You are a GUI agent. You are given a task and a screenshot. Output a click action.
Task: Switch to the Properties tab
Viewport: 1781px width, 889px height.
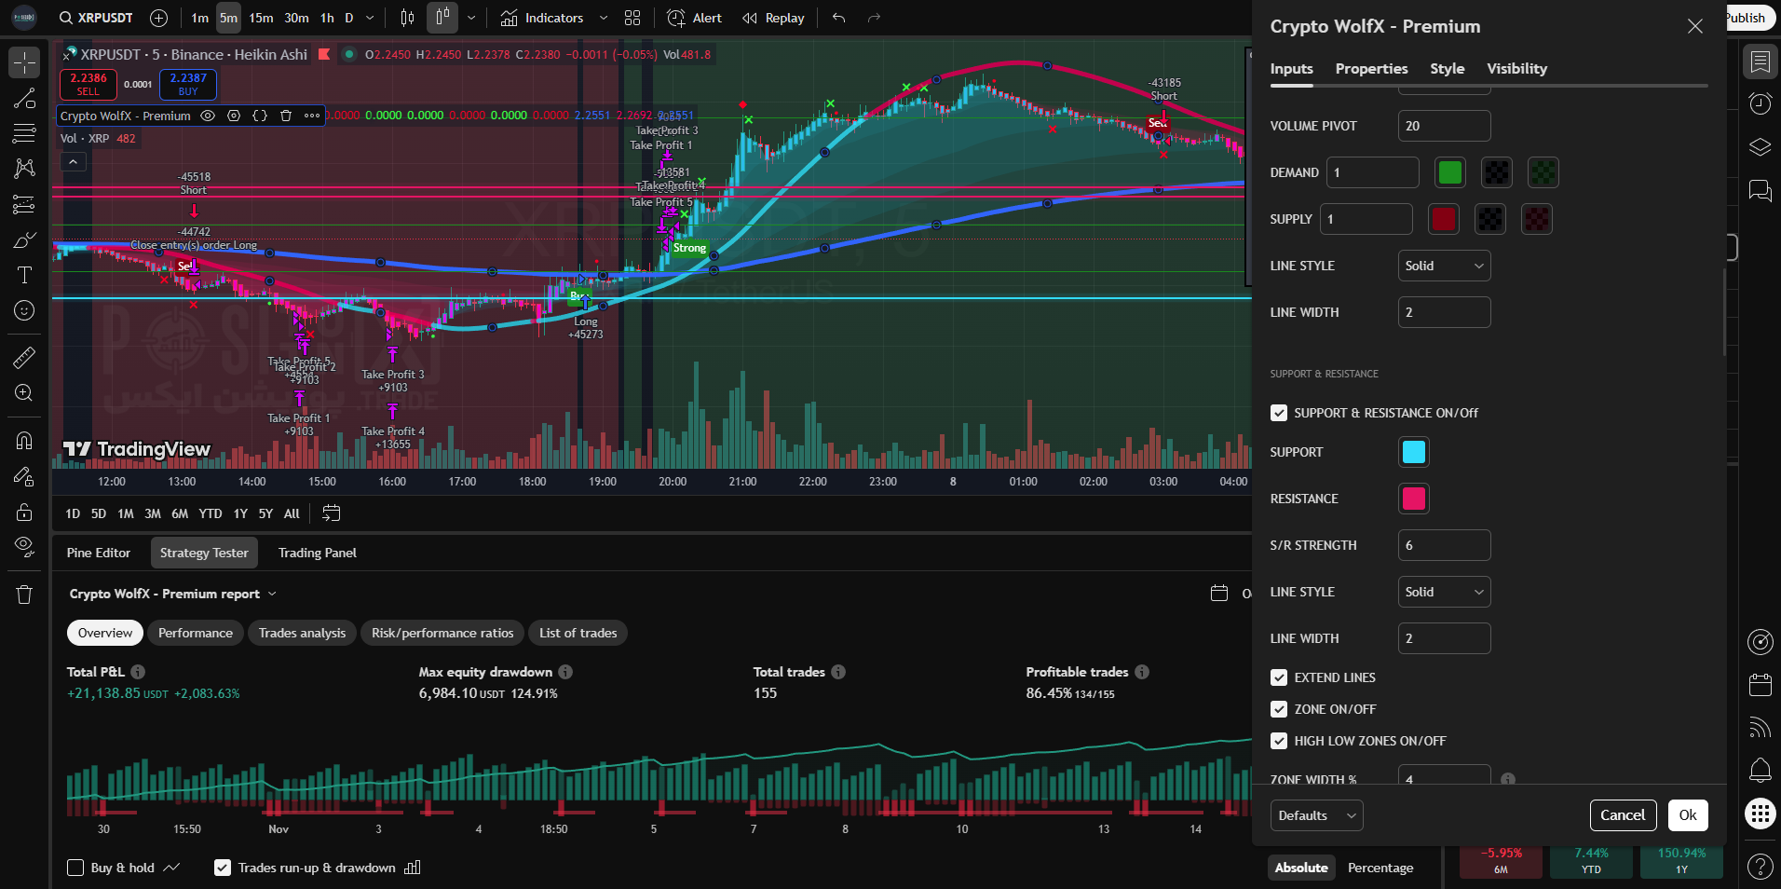1370,69
